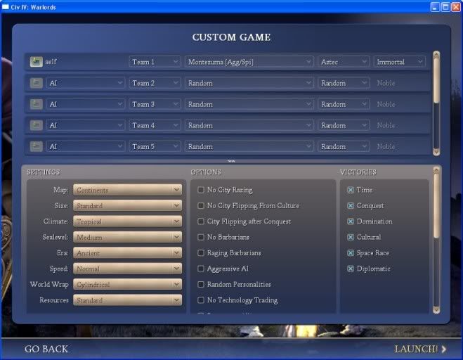Enable the No City Razing option
This screenshot has height=360, width=463.
pyautogui.click(x=201, y=190)
